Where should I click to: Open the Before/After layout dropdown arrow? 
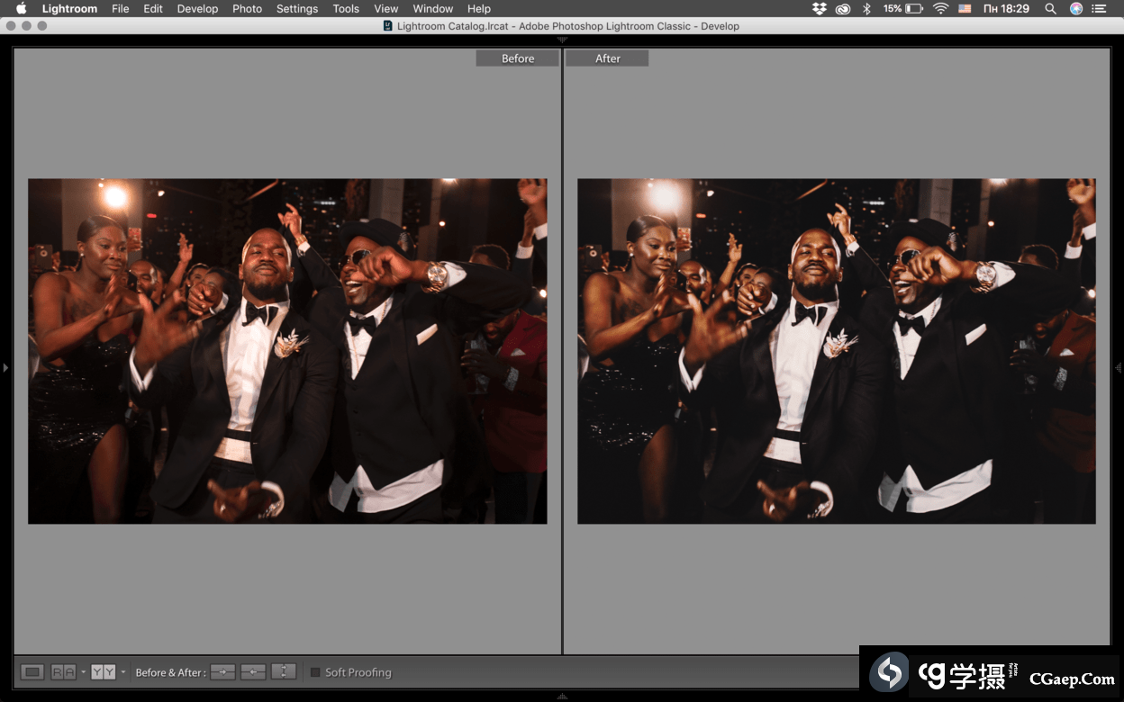(123, 672)
